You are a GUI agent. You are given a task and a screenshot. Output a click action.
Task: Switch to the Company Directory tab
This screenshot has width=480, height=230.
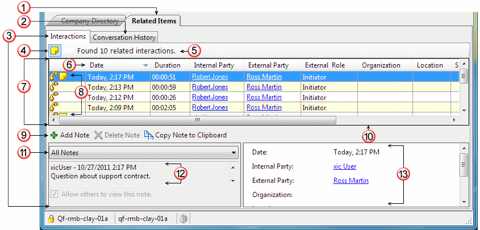(86, 21)
